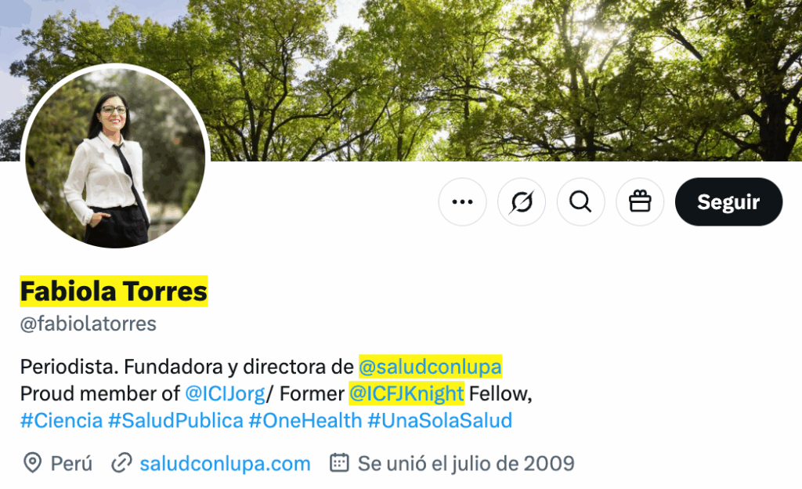This screenshot has width=802, height=489.
Task: Open the #SaludPublica hashtag
Action: coord(175,421)
